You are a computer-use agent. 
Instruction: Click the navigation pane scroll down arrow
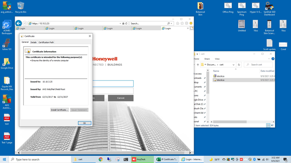tap(208, 122)
